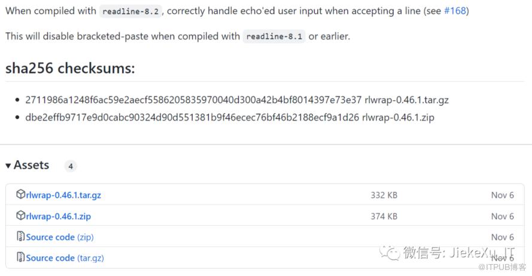Screen dimensions: 532x276
Task: Click the sha256 checksums heading
Action: point(70,68)
